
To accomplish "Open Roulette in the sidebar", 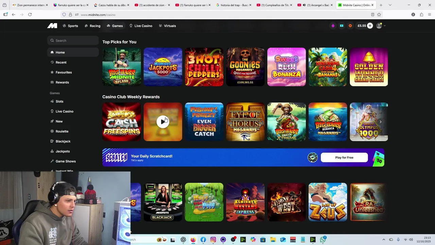I will 73,131.
